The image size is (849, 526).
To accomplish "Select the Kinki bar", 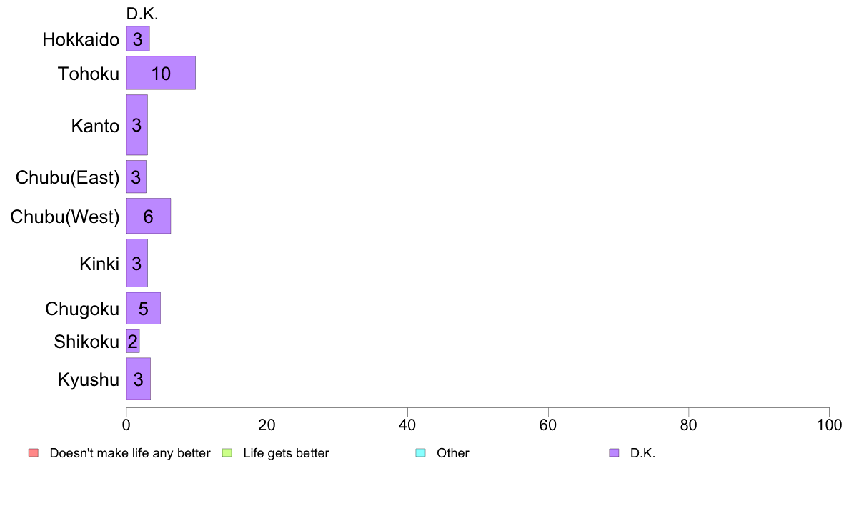I will (136, 263).
